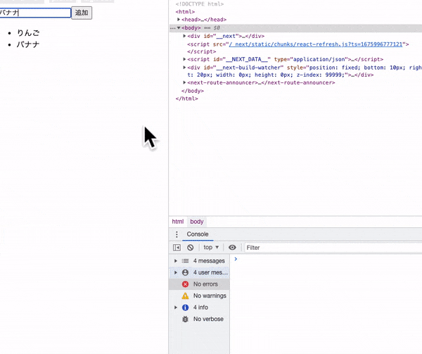Screen dimensions: 422x354
Task: Click the user messages person icon
Action: pyautogui.click(x=185, y=272)
